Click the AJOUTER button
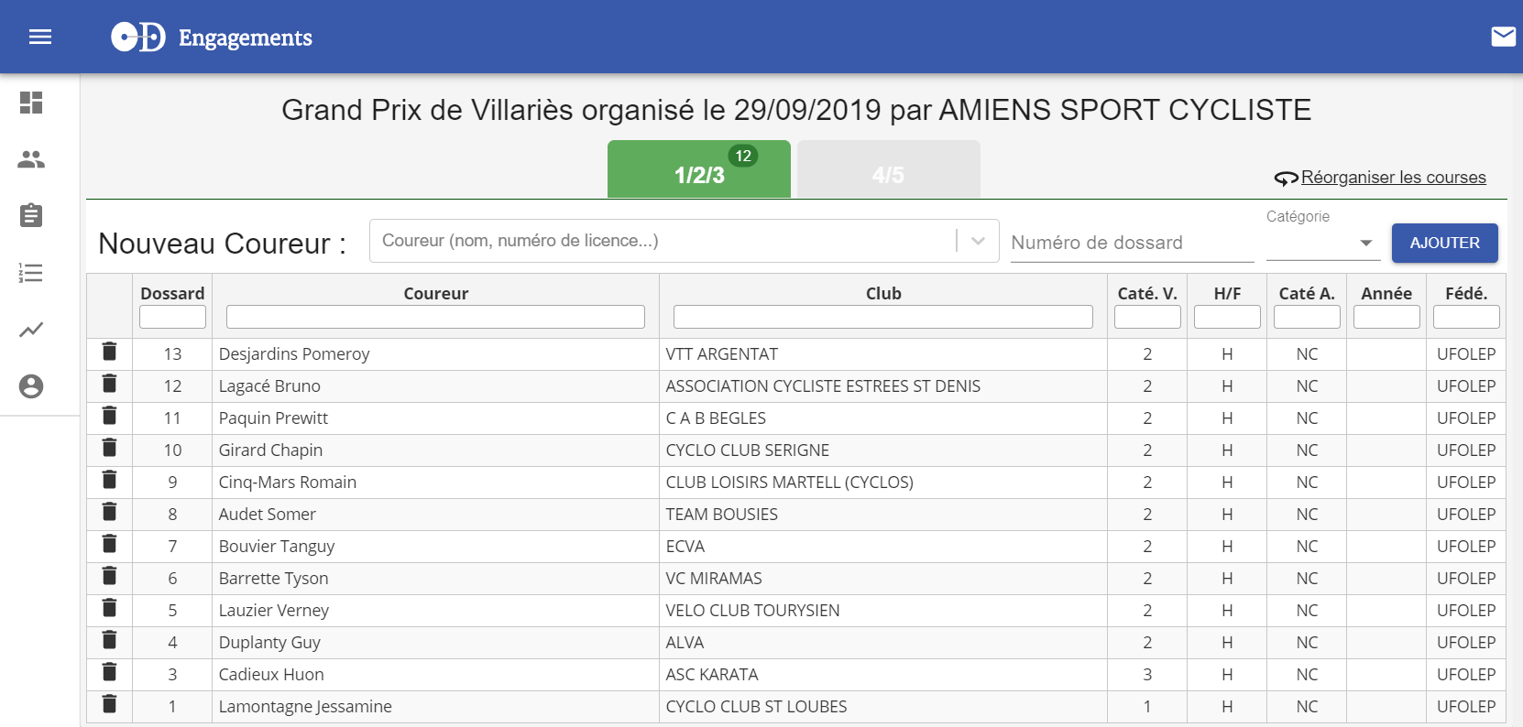The height and width of the screenshot is (727, 1523). (1444, 243)
